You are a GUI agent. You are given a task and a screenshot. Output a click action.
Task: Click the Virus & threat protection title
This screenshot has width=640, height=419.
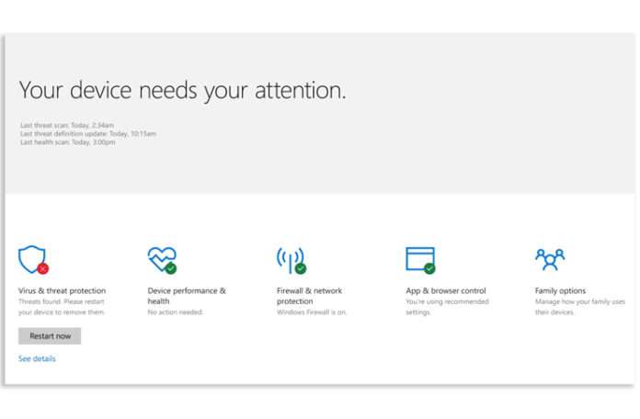[62, 290]
